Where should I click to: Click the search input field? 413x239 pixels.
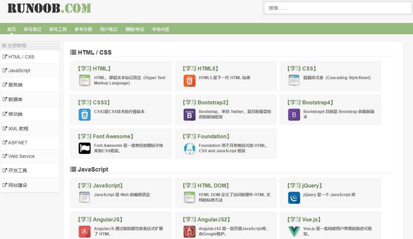point(338,8)
